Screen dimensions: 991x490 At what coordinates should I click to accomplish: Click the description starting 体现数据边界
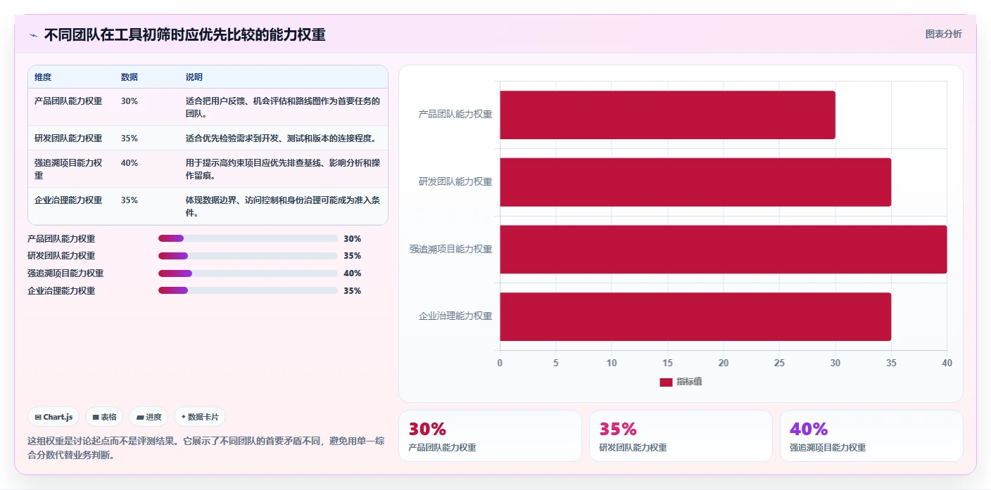pos(283,206)
